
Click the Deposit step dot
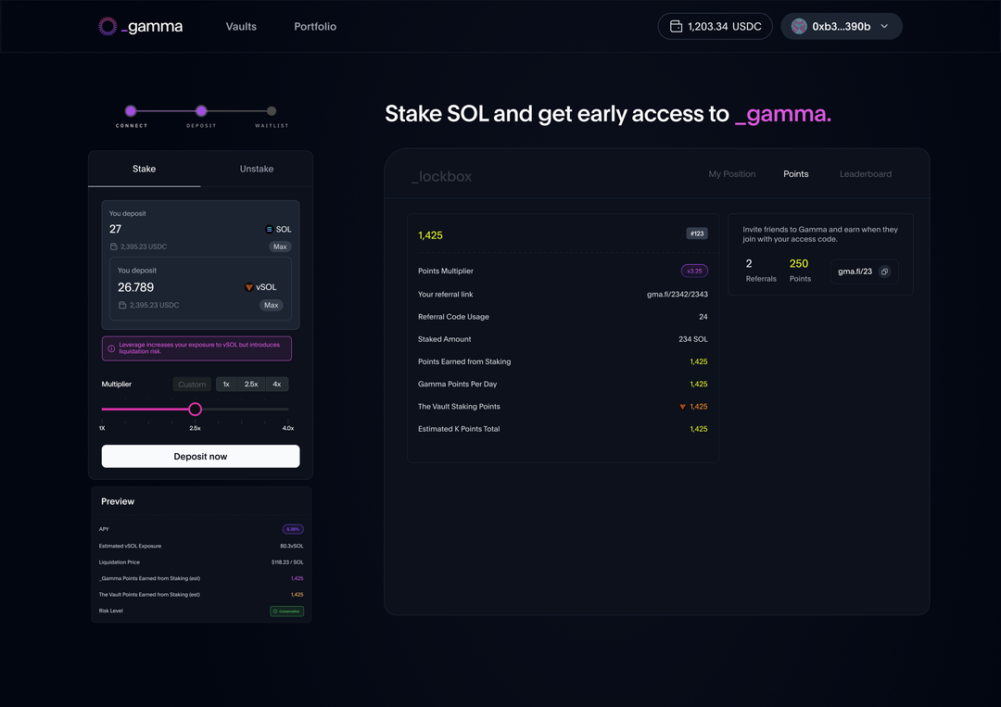pyautogui.click(x=201, y=110)
